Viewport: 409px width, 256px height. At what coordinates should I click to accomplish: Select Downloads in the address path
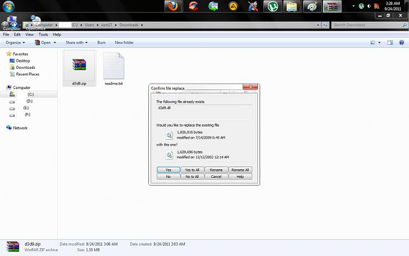tap(129, 25)
